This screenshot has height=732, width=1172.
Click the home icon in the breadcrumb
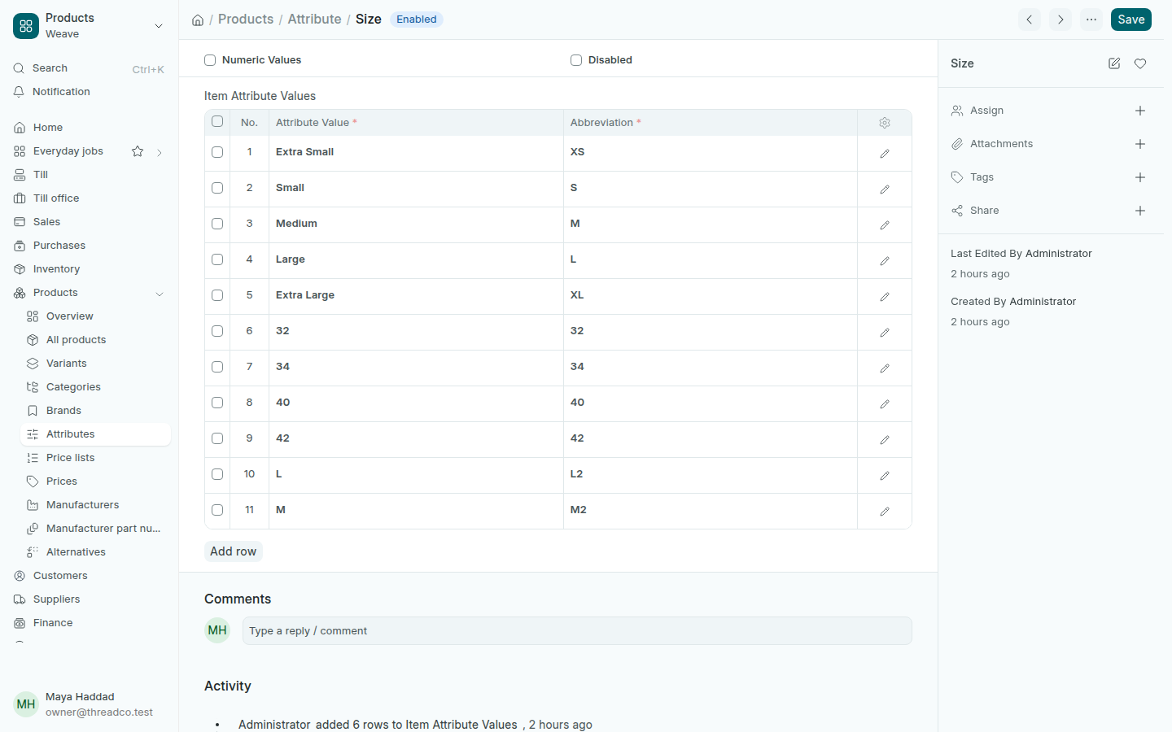click(x=198, y=20)
